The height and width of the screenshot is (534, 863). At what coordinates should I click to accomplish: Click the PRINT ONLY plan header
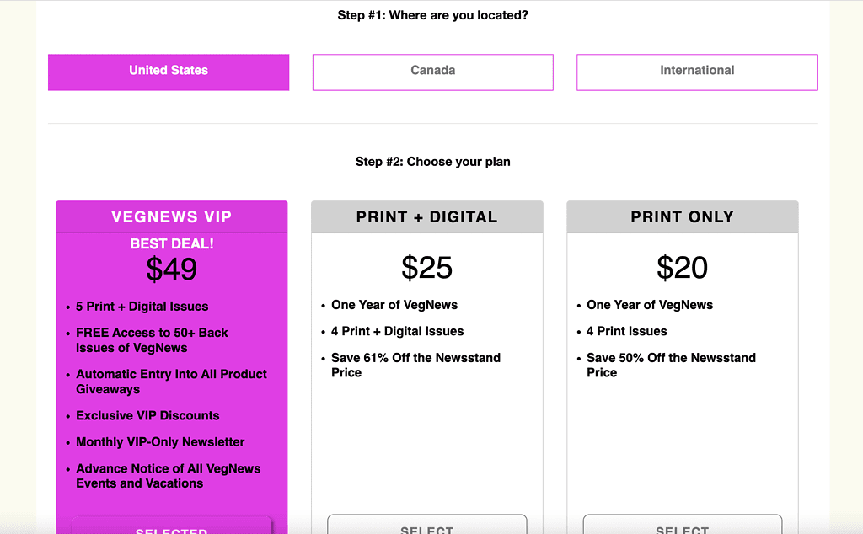683,217
